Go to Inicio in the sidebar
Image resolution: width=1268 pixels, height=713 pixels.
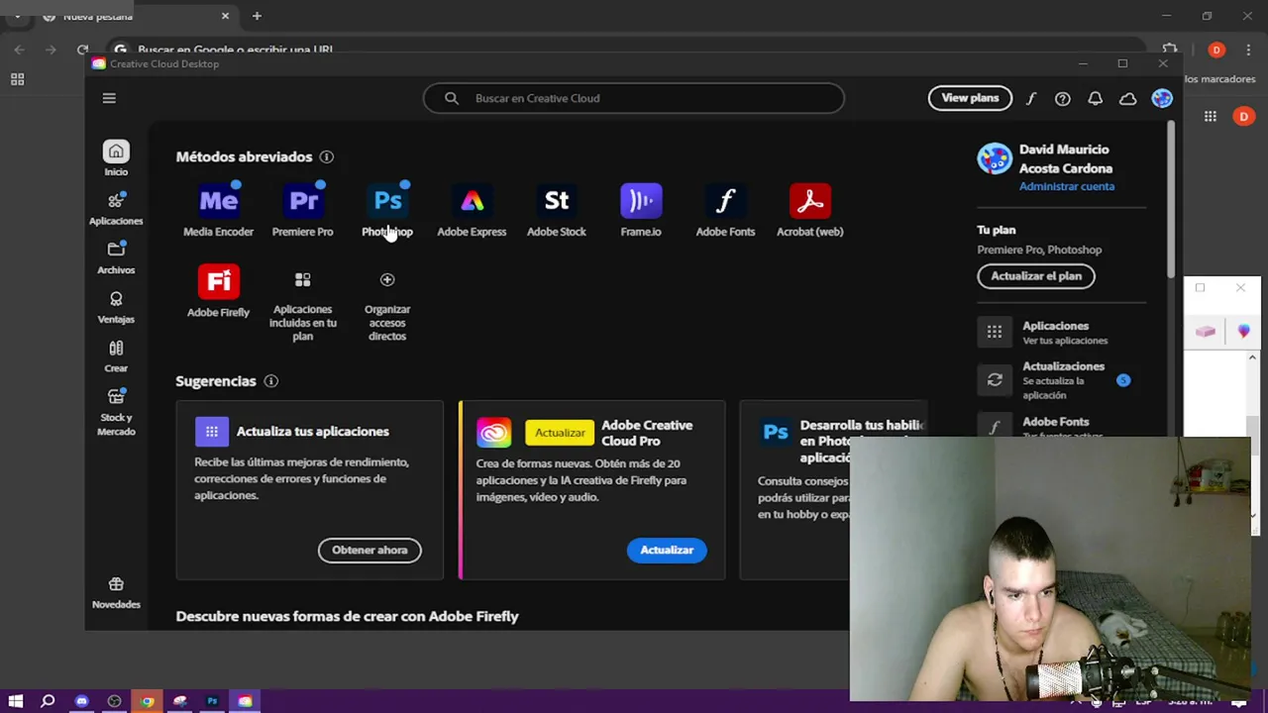[116, 158]
